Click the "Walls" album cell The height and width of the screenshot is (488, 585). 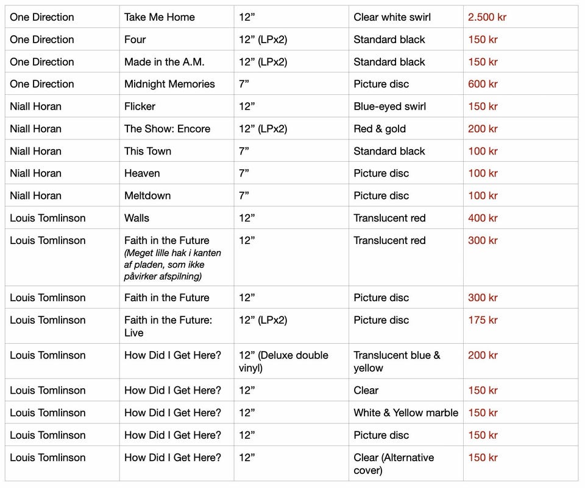coord(136,218)
